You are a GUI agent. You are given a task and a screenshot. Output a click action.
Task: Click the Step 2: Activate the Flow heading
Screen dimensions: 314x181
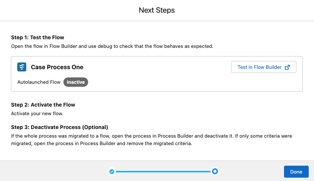43,105
